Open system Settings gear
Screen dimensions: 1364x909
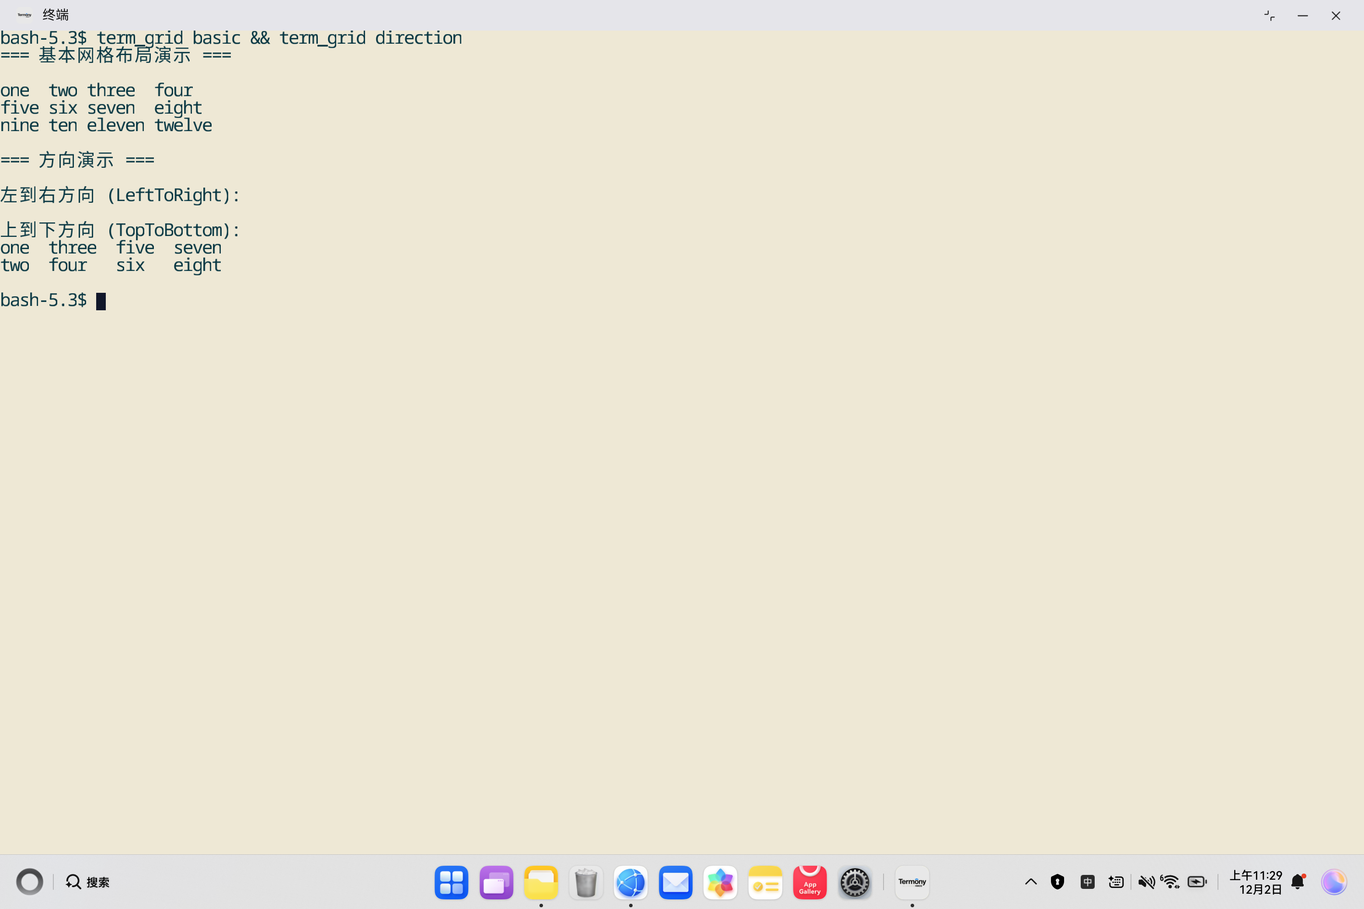(854, 882)
